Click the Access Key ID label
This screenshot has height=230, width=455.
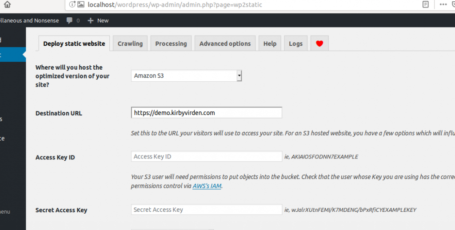[55, 158]
